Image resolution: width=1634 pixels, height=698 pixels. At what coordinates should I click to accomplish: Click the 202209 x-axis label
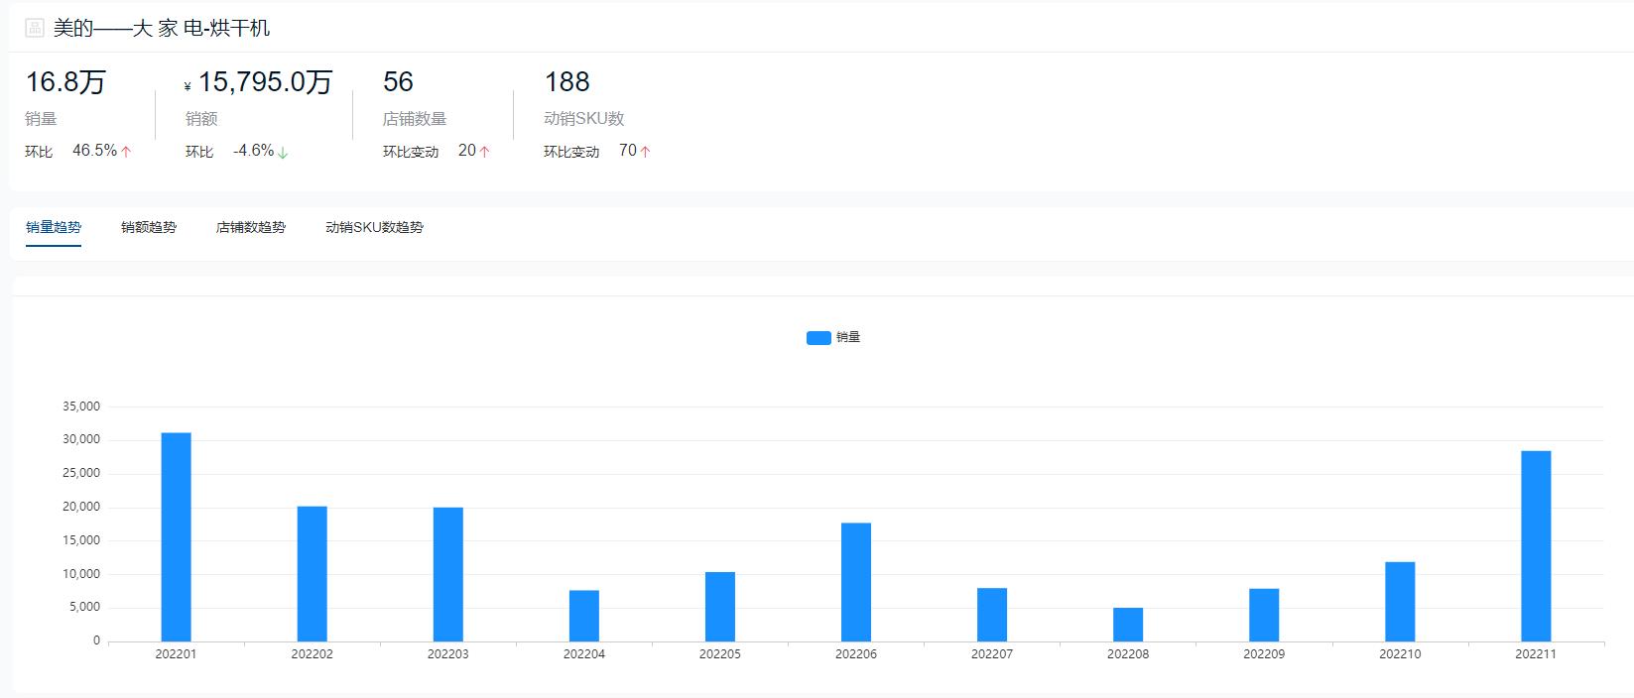[1264, 654]
